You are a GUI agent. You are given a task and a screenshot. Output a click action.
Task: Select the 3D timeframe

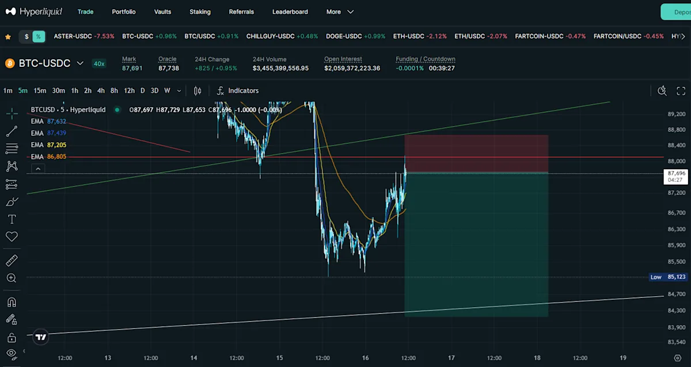pyautogui.click(x=154, y=90)
